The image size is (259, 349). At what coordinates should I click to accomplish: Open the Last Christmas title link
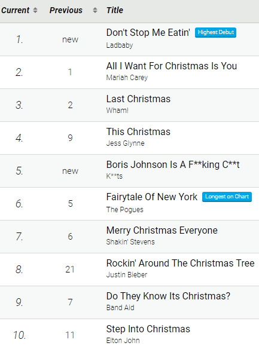tap(138, 99)
